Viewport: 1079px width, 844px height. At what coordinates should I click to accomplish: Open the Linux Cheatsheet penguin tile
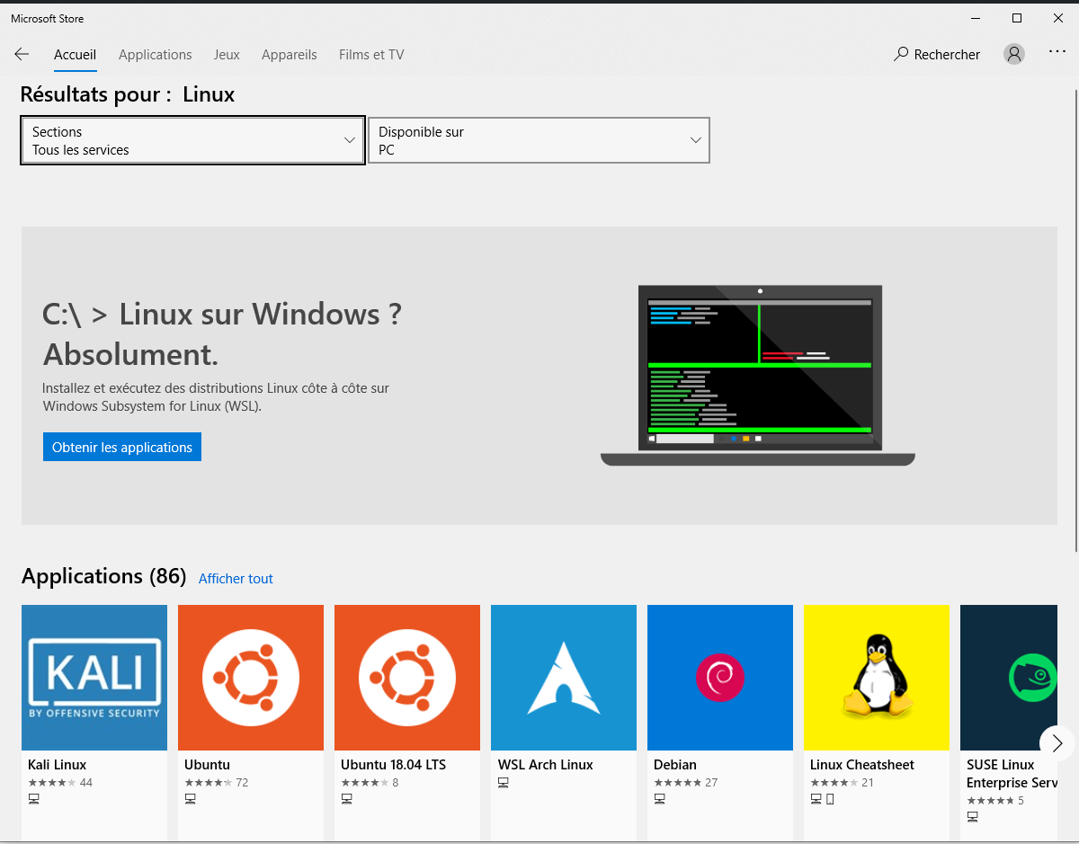point(877,678)
